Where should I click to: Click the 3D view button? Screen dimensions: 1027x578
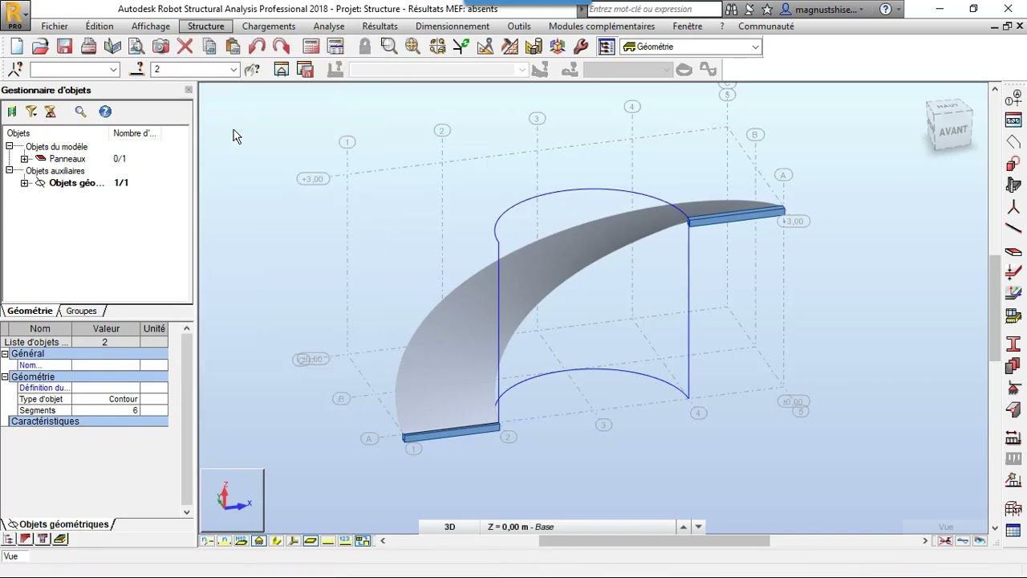[x=450, y=527]
